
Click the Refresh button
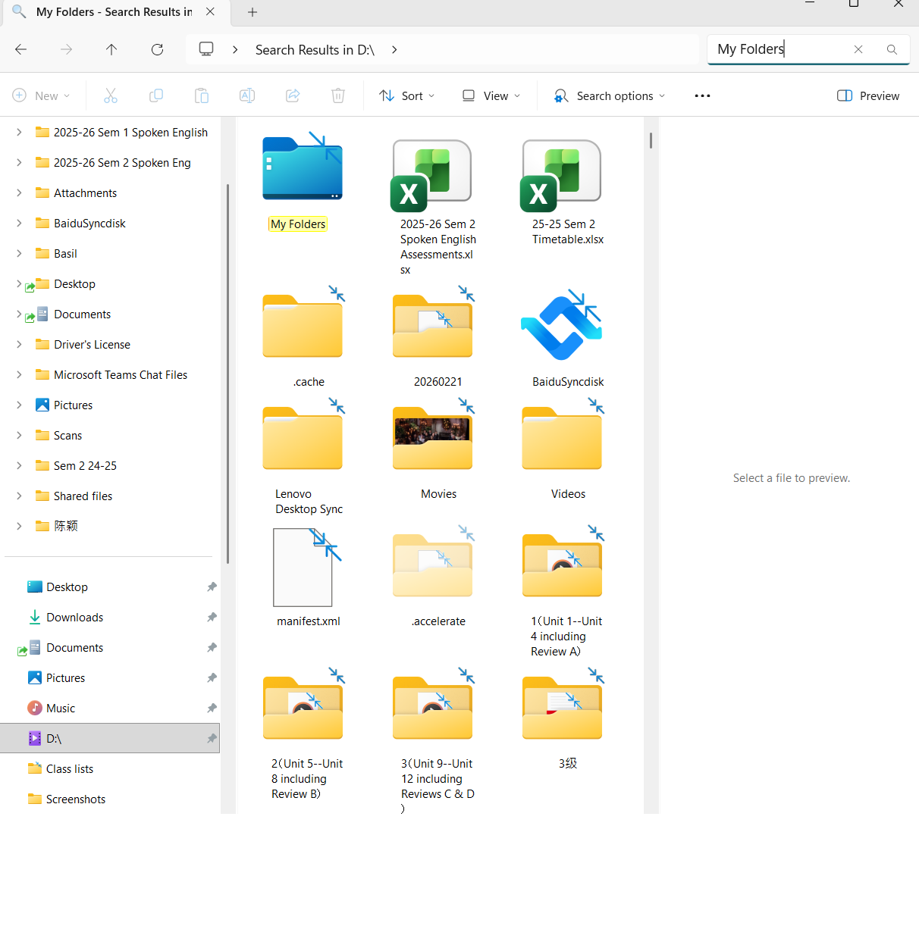tap(157, 49)
